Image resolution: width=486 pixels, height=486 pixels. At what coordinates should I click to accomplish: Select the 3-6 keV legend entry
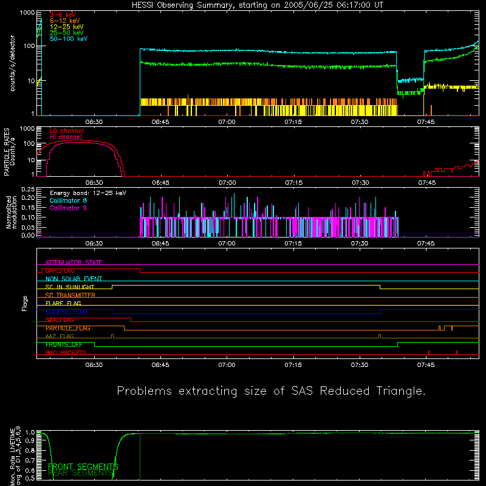click(x=63, y=15)
